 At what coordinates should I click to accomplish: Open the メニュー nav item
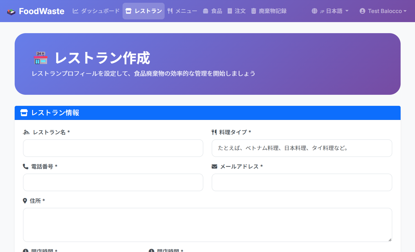pos(186,11)
